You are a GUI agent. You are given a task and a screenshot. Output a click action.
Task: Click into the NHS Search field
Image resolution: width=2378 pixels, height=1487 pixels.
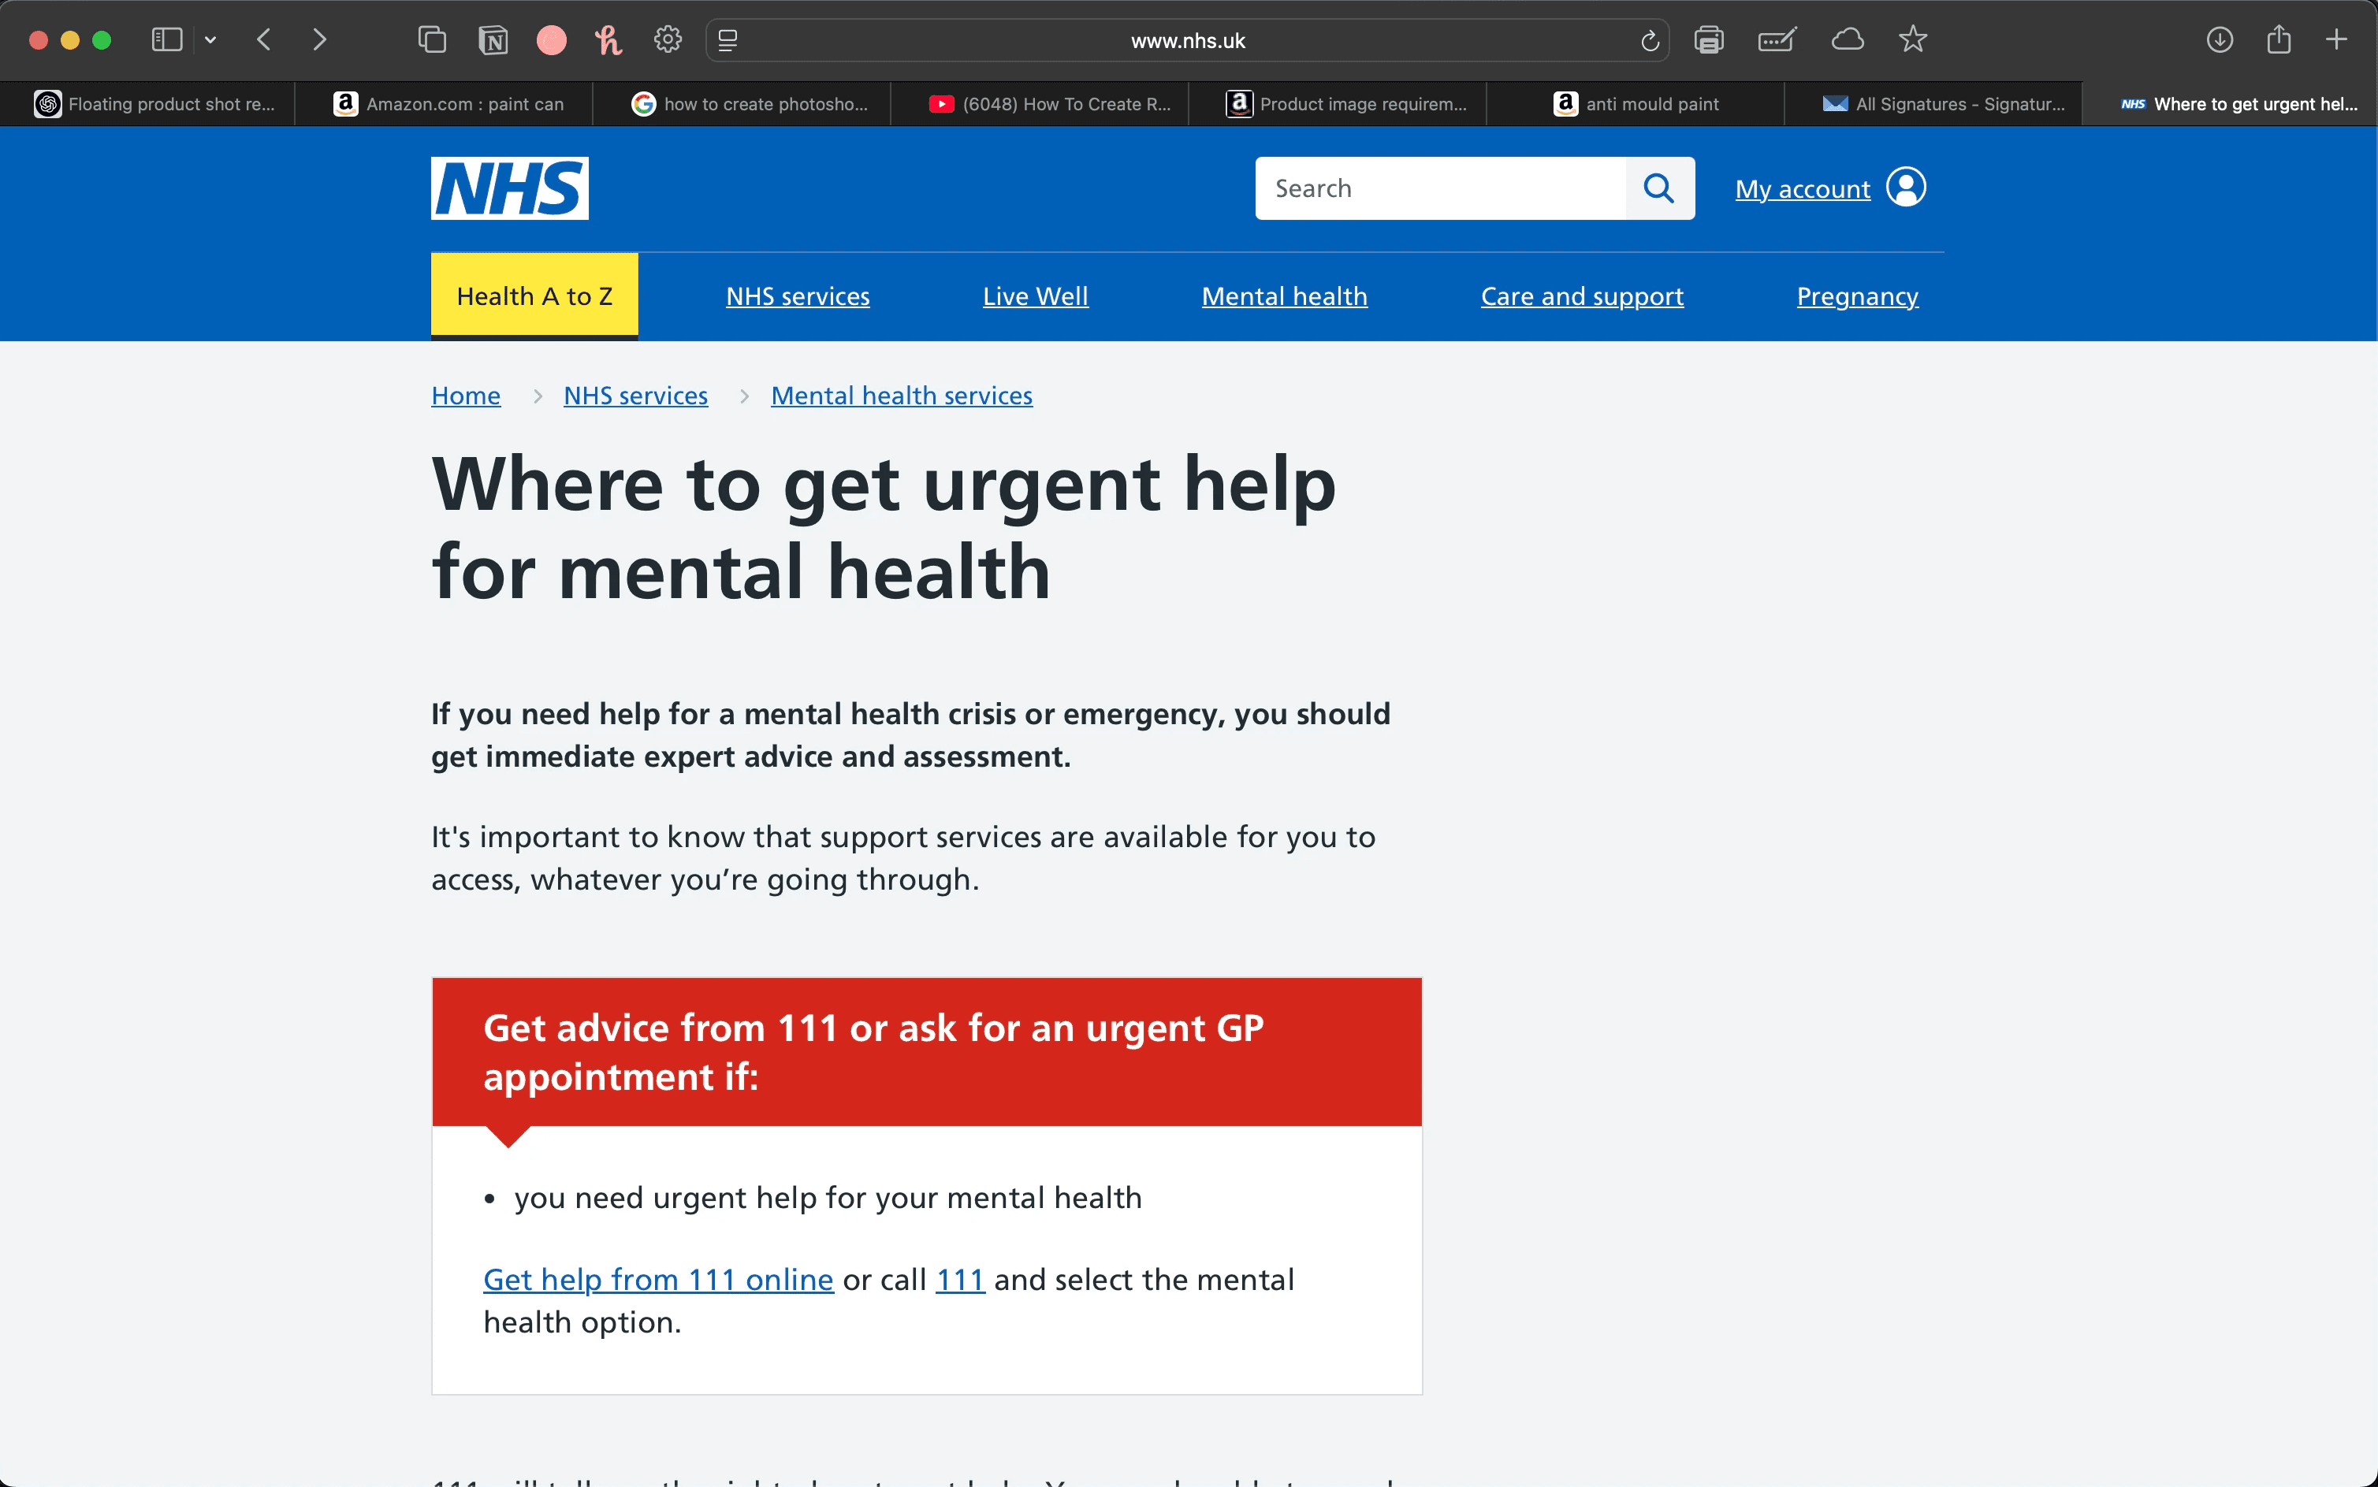[x=1438, y=188]
